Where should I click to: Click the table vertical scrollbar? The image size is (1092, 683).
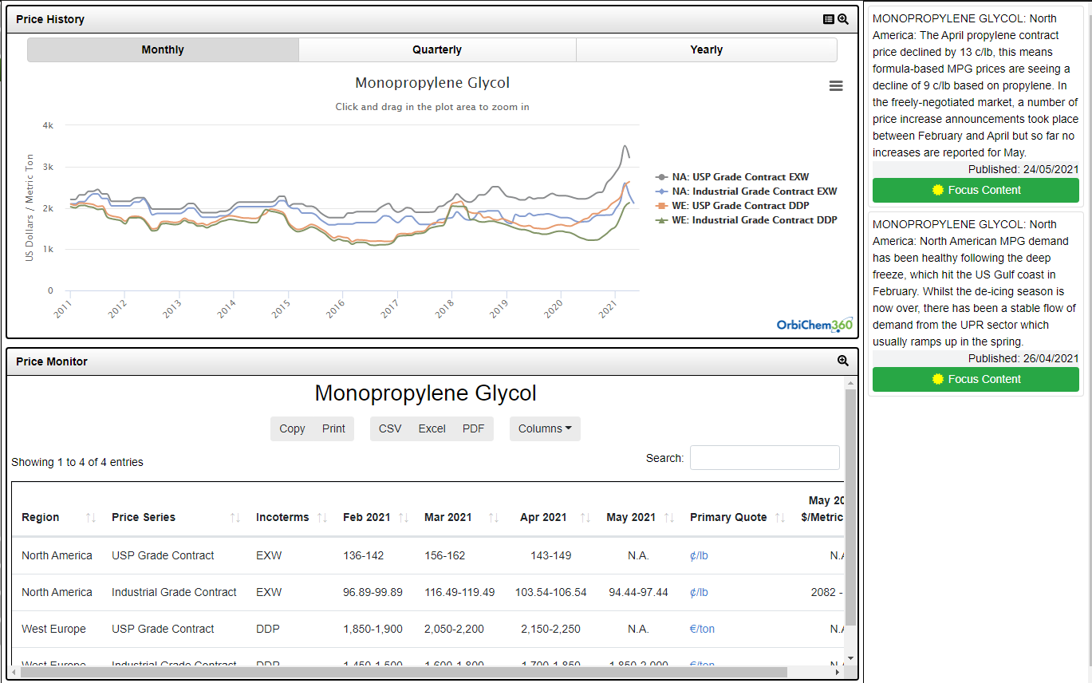click(850, 507)
